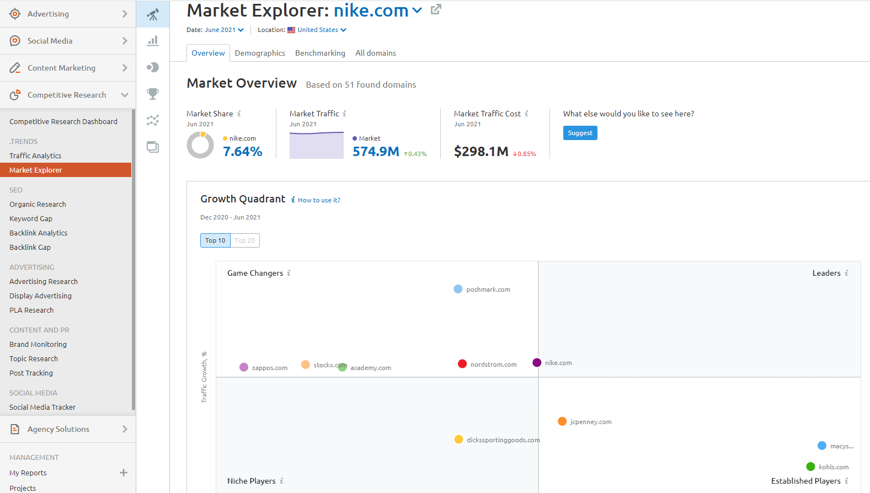Open Competitive Research Dashboard link
The width and height of the screenshot is (870, 493).
(x=63, y=121)
